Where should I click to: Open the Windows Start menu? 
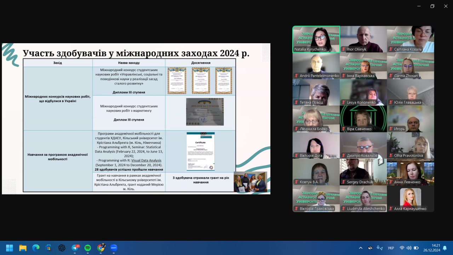point(10,248)
